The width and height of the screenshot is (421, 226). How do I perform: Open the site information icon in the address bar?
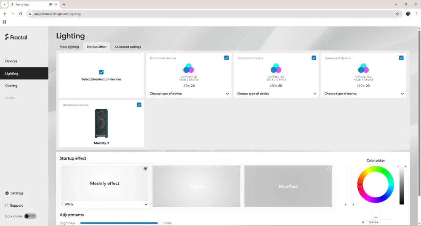click(x=30, y=14)
